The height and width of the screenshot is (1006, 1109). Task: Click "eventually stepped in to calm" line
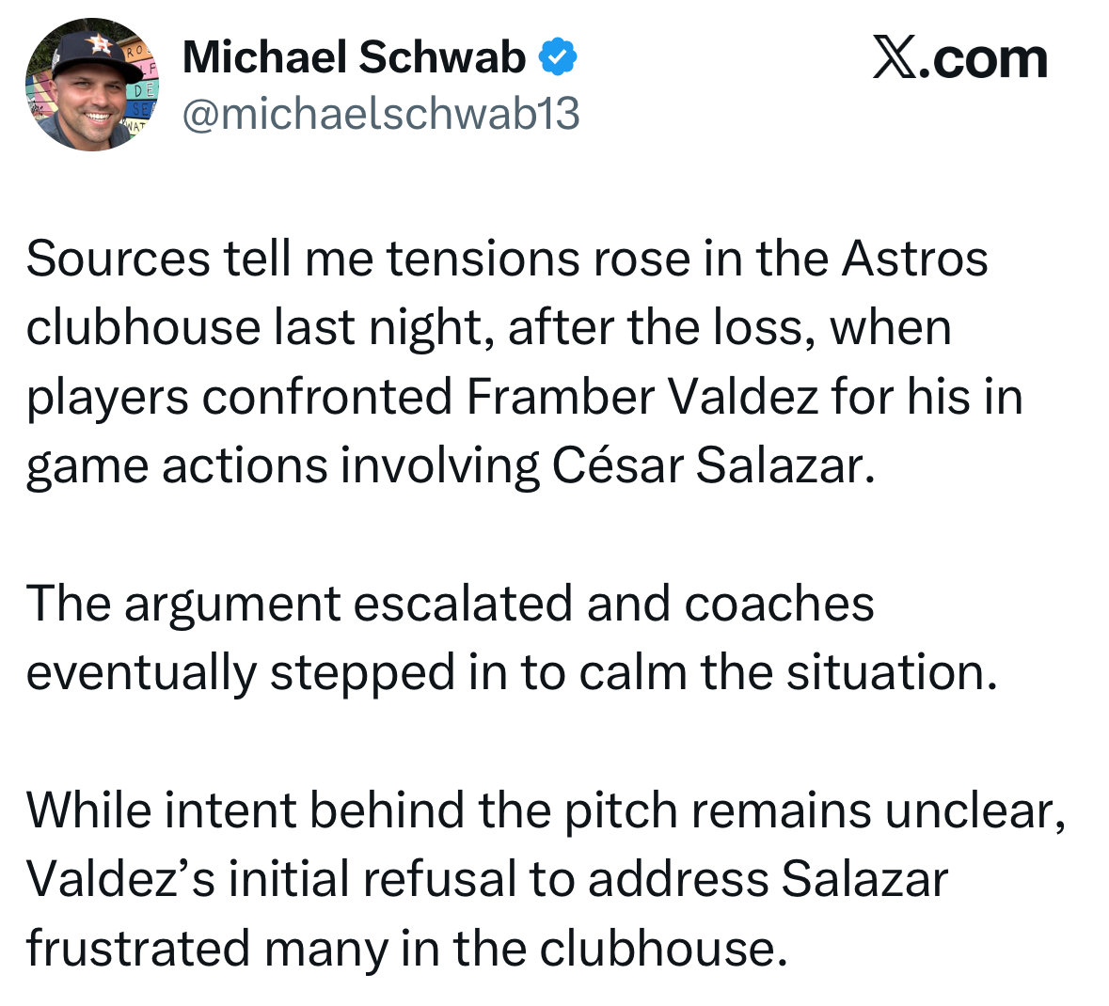[x=512, y=671]
